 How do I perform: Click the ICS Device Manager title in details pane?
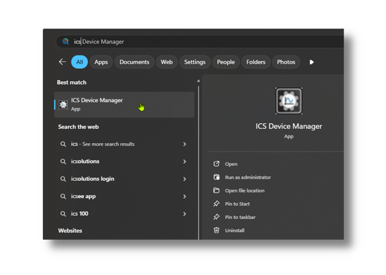tap(289, 126)
